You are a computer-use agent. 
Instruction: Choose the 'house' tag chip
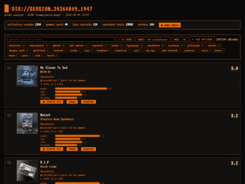13,55
